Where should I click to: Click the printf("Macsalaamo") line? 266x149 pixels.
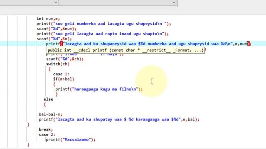(x=71, y=139)
